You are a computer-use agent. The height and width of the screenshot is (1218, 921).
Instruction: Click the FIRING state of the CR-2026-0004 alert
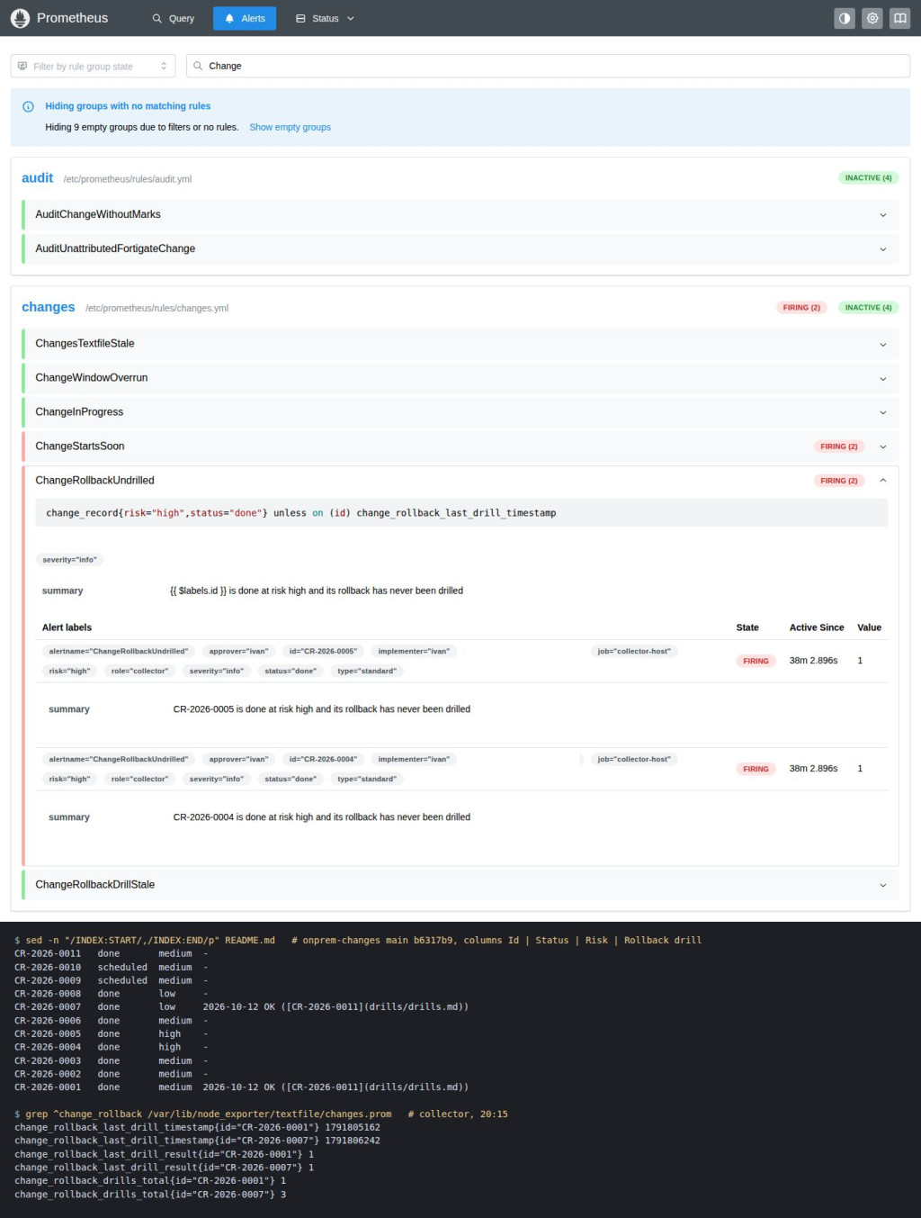(x=756, y=769)
